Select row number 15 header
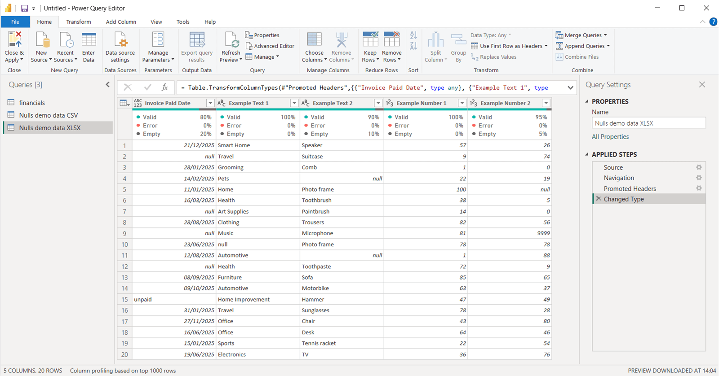The image size is (719, 376). point(124,299)
